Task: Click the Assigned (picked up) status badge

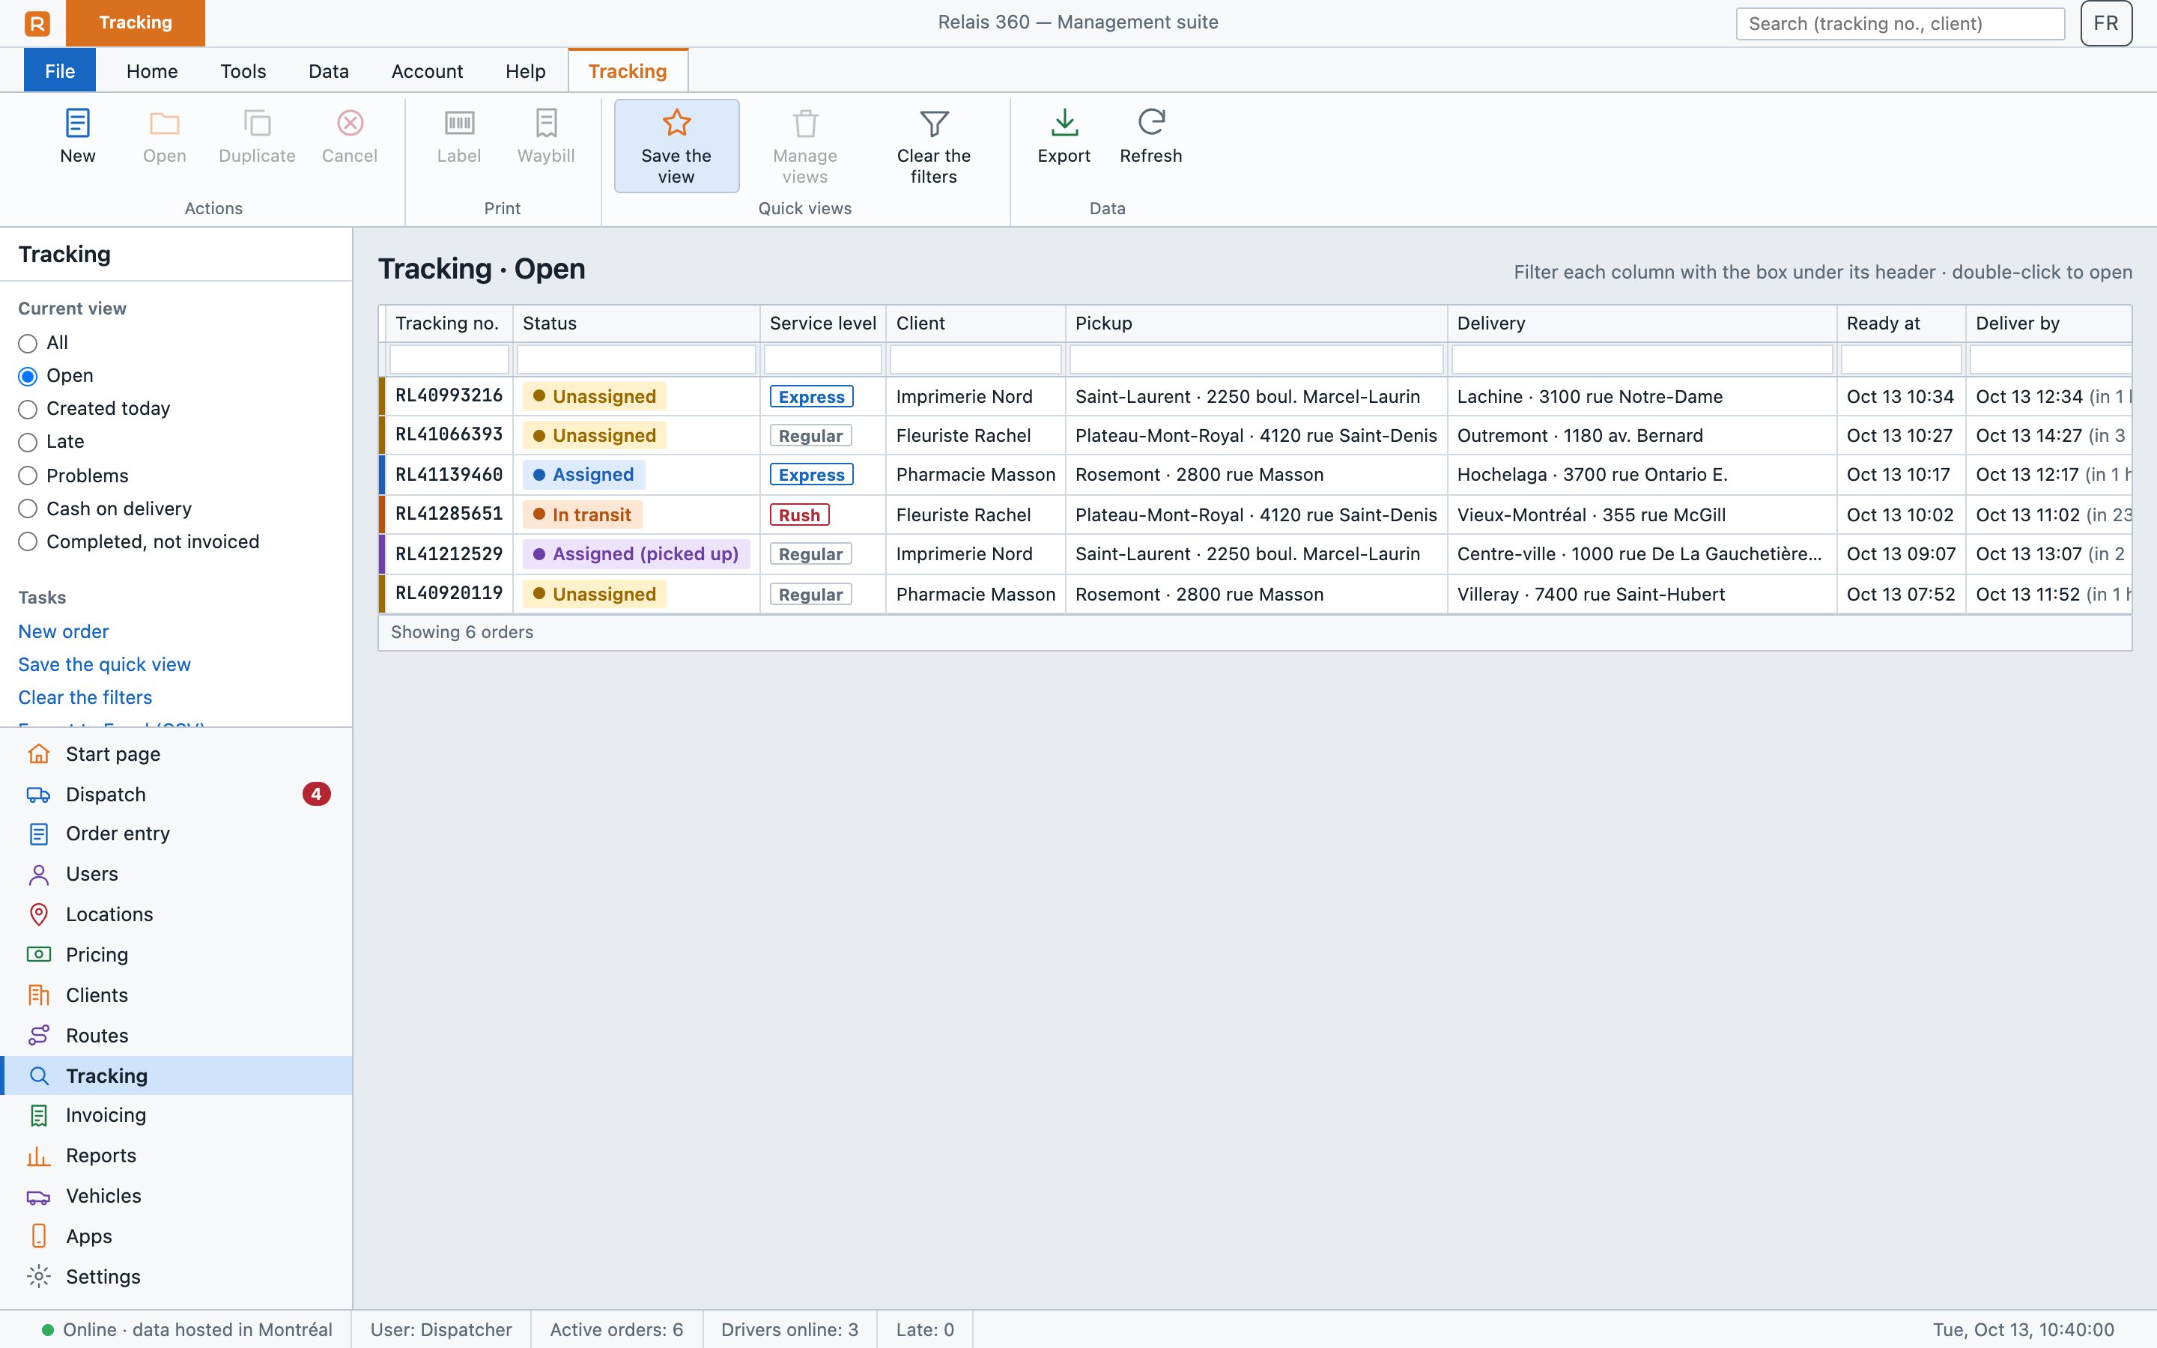Action: (x=636, y=553)
